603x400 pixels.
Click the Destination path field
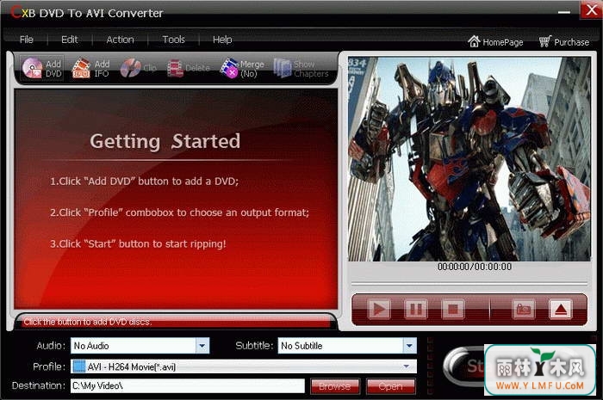pyautogui.click(x=188, y=385)
